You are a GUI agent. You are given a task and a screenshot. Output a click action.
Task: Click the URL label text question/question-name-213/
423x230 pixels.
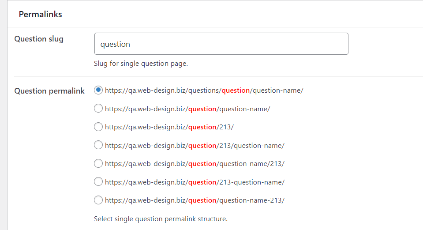pos(195,200)
